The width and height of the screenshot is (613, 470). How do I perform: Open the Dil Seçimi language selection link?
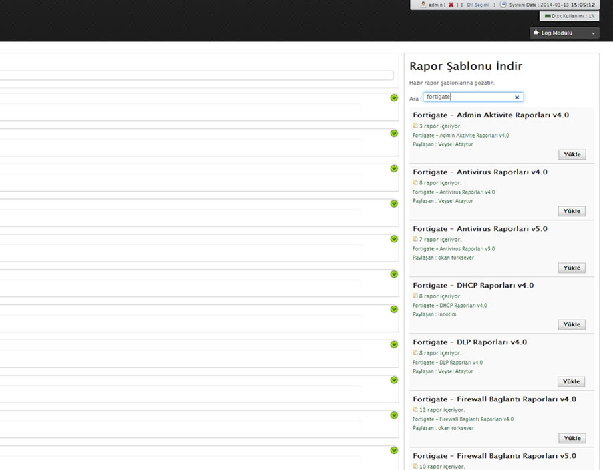[x=477, y=5]
